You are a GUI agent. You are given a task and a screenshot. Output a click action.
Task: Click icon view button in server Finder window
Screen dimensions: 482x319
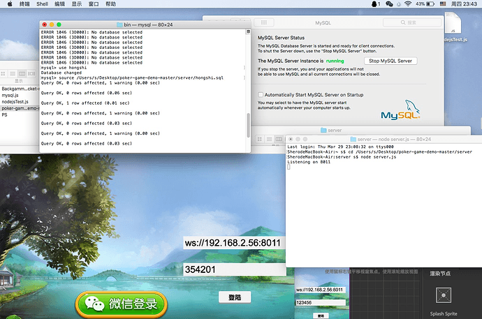pyautogui.click(x=260, y=139)
